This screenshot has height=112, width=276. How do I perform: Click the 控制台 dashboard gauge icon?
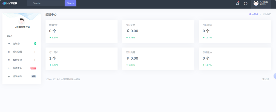click(x=9, y=44)
